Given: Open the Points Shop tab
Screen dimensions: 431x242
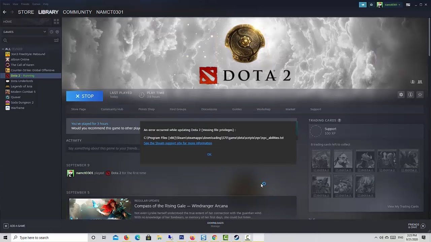Looking at the screenshot, I should (x=146, y=109).
